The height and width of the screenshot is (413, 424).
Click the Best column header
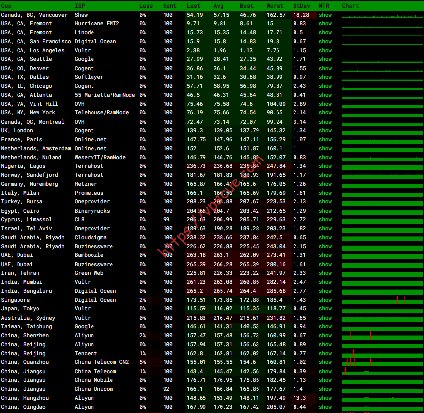247,6
